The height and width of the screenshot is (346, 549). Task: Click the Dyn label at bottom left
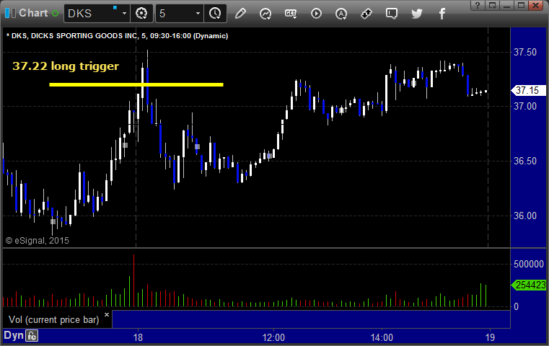(x=13, y=335)
